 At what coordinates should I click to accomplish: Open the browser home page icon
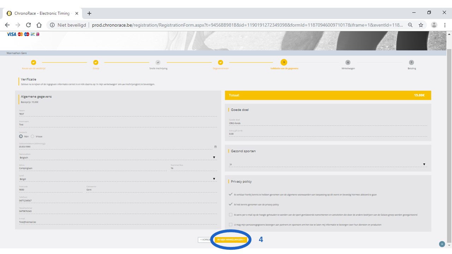(39, 25)
